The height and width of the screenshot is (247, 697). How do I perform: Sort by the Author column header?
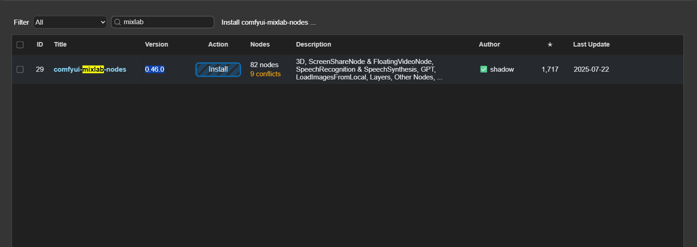(x=489, y=45)
